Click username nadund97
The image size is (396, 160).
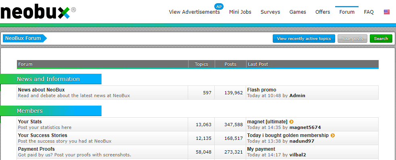[302, 141]
